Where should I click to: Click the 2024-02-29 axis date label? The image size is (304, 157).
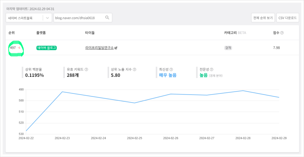[x=279, y=138]
